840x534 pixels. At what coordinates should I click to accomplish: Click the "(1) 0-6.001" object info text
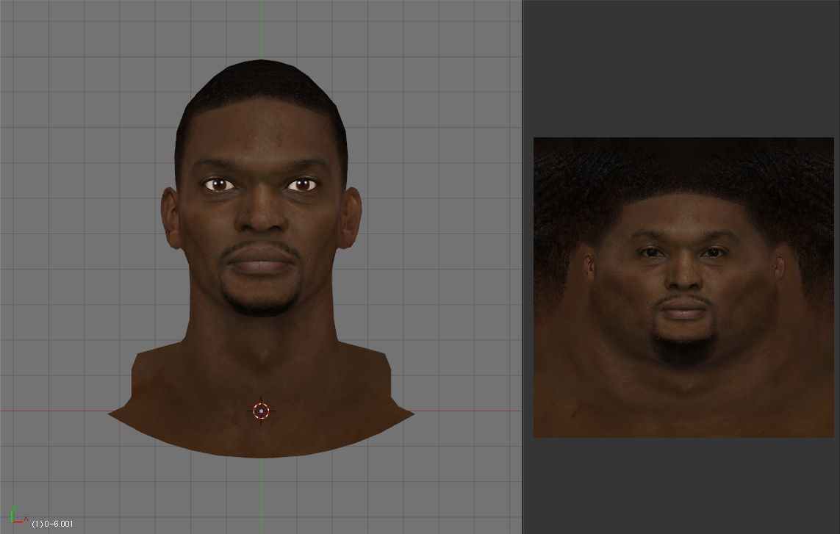click(52, 524)
